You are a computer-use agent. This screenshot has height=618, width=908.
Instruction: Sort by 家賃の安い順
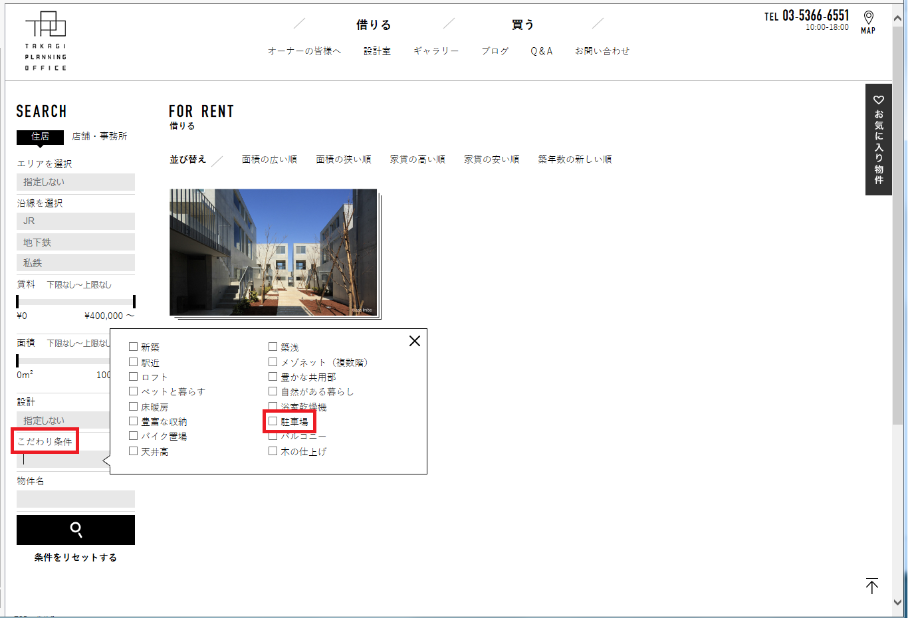[491, 159]
